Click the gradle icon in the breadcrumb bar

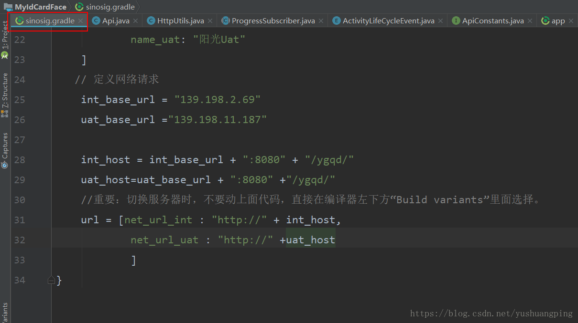pyautogui.click(x=79, y=7)
